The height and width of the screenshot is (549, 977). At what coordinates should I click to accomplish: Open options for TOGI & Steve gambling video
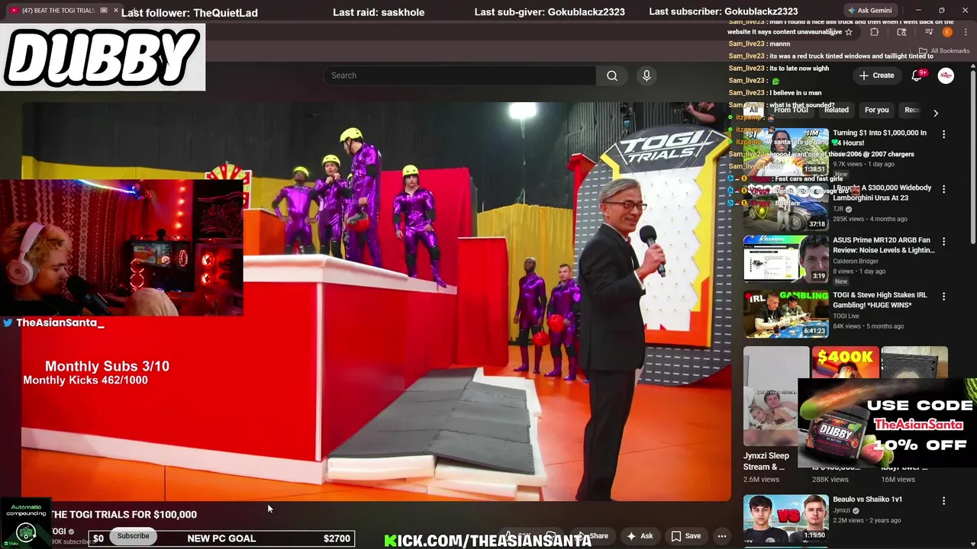[943, 296]
